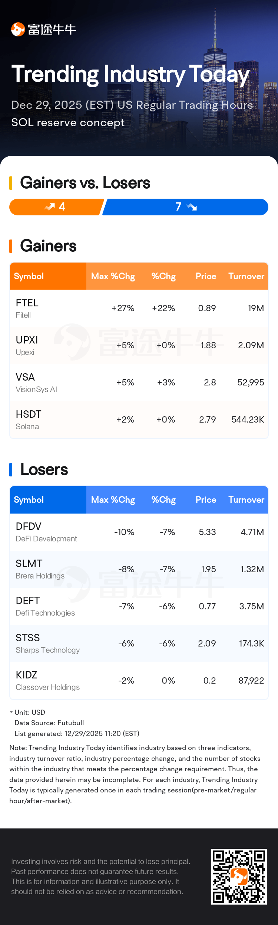Open the KIDZ Classover Holdings row
The image size is (278, 925).
point(139,681)
